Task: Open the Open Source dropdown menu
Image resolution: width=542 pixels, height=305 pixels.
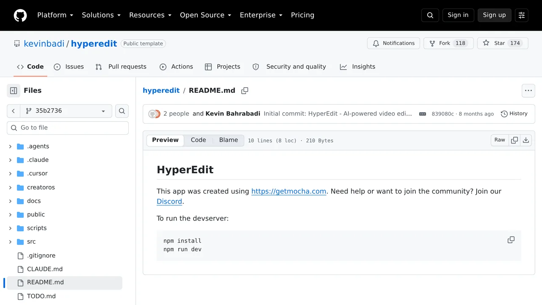Action: [206, 15]
